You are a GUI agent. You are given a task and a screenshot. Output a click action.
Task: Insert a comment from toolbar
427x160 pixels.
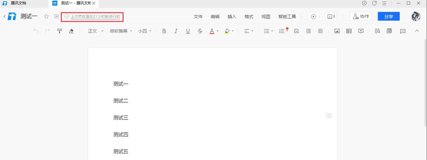361,31
